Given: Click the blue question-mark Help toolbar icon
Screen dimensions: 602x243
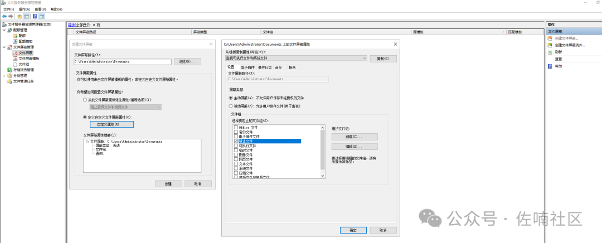Looking at the screenshot, I should pos(35,17).
